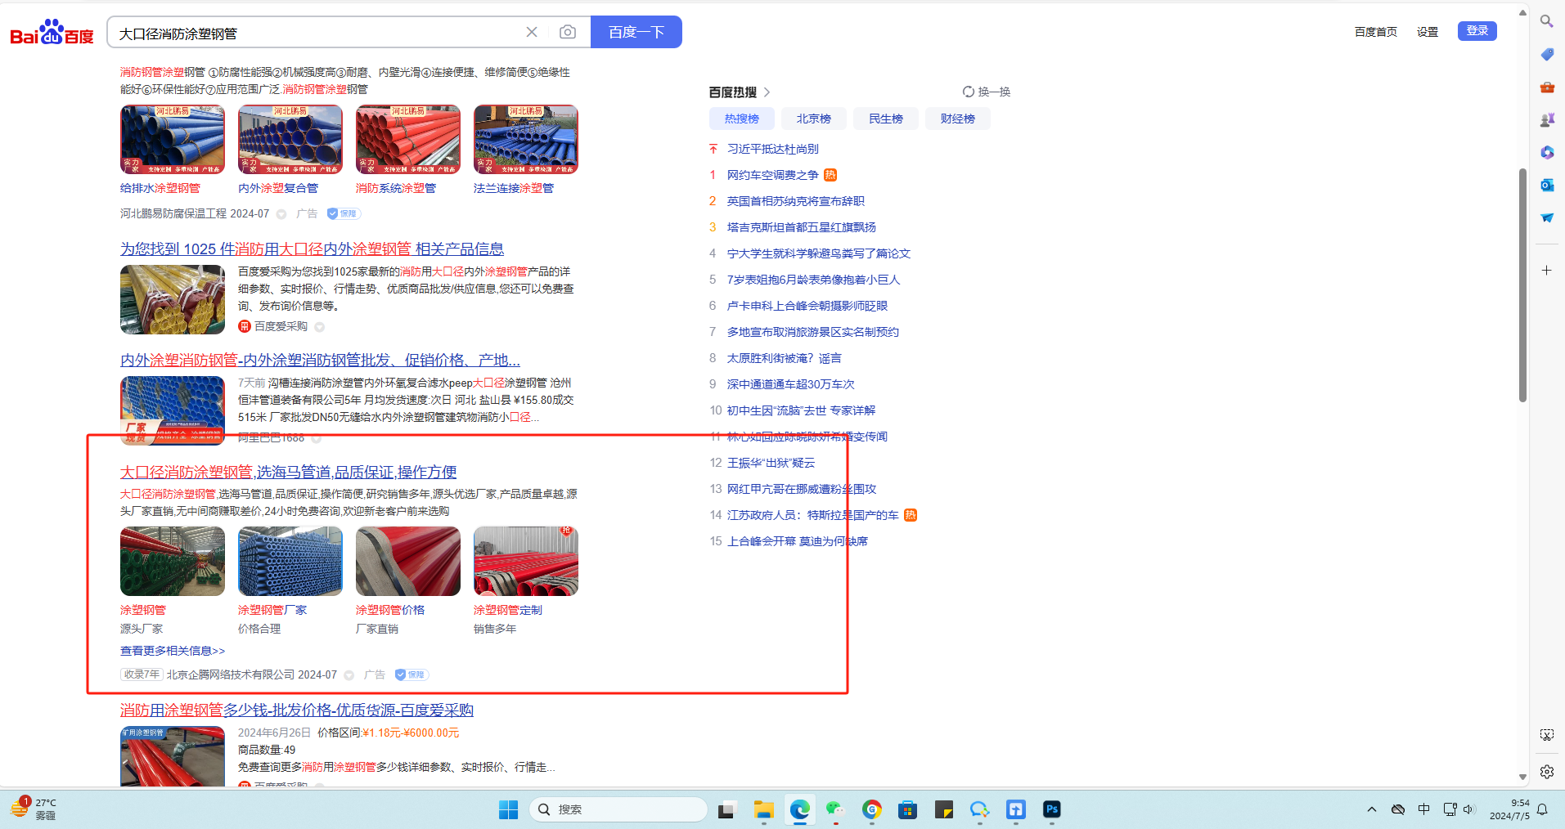Click the sidebar screenshot capture icon

tap(1546, 735)
